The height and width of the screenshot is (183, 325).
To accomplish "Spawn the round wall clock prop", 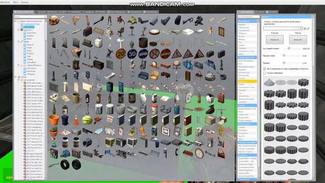I will (199, 154).
